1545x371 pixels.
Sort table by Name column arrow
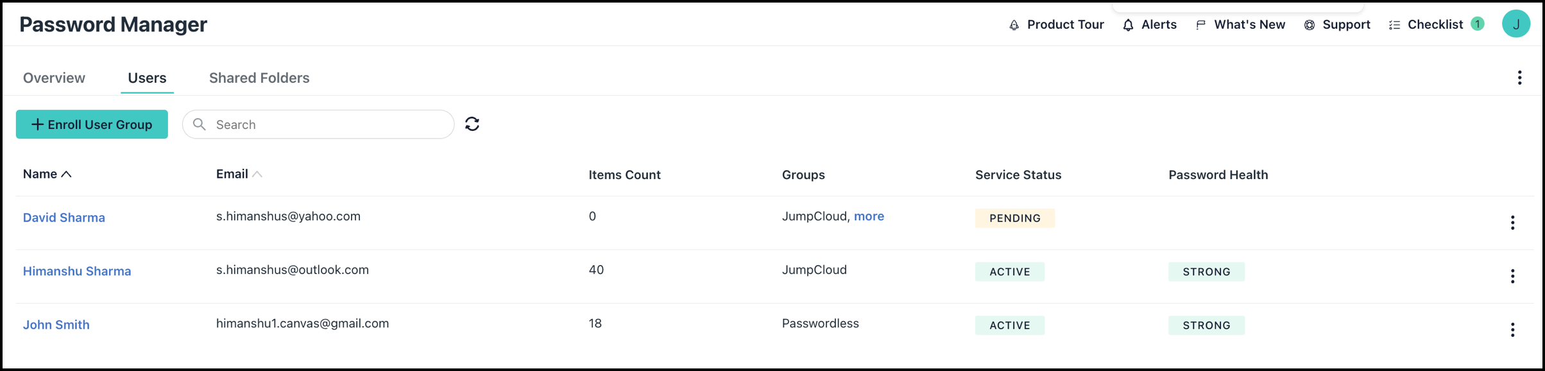(x=66, y=174)
